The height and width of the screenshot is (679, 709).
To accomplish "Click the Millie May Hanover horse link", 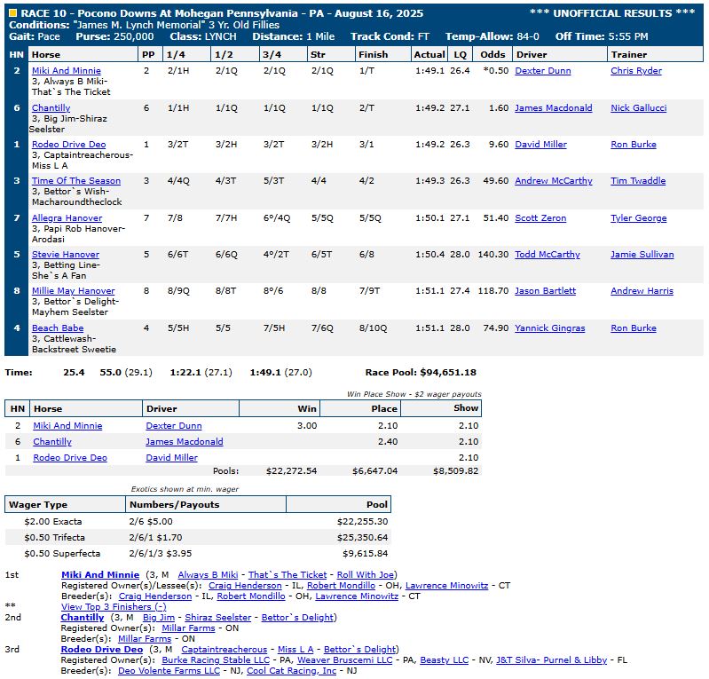I will click(x=73, y=291).
